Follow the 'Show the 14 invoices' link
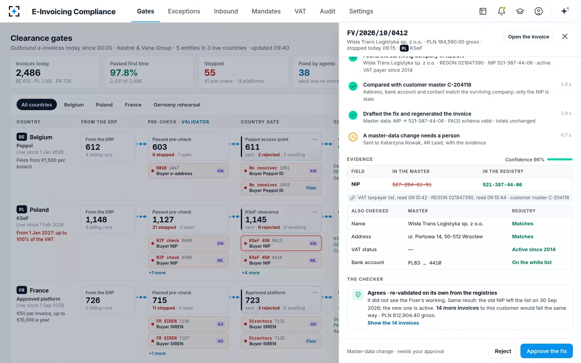 coord(393,323)
